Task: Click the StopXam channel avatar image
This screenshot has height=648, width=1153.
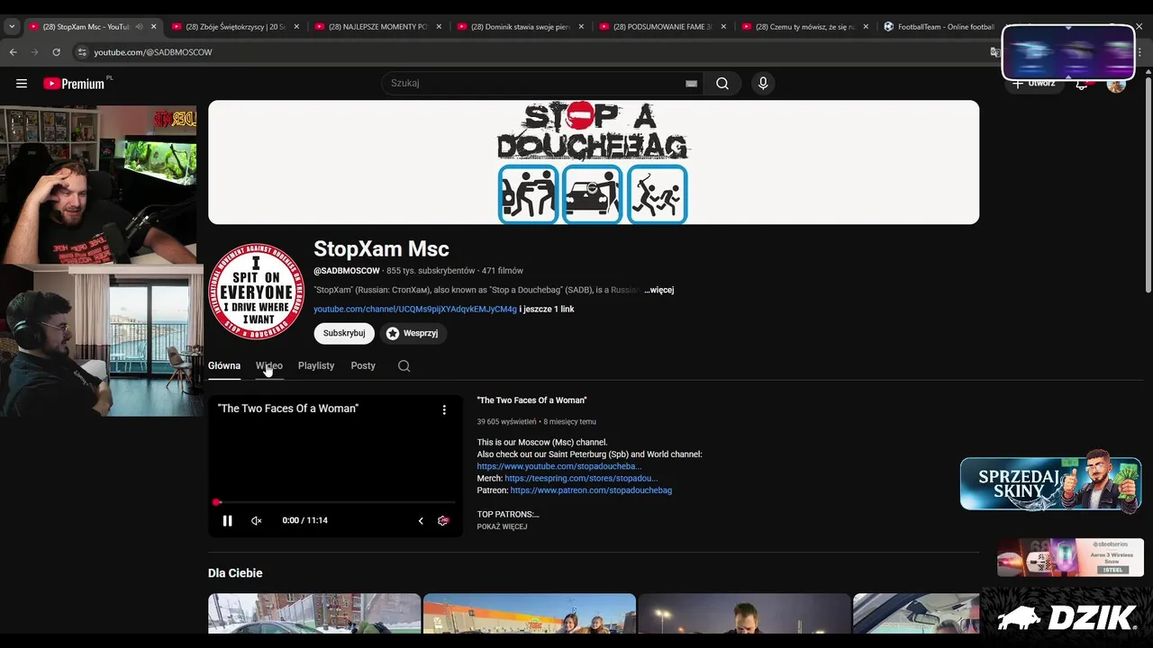Action: pyautogui.click(x=257, y=291)
